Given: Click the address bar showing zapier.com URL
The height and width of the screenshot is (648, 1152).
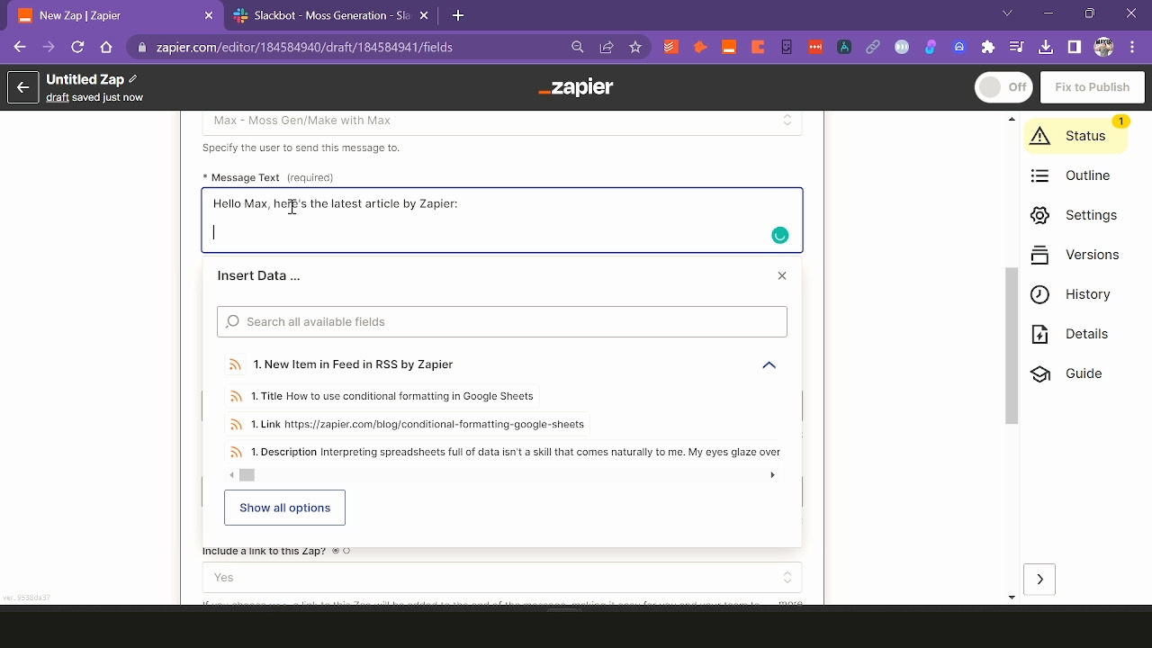Looking at the screenshot, I should (304, 47).
